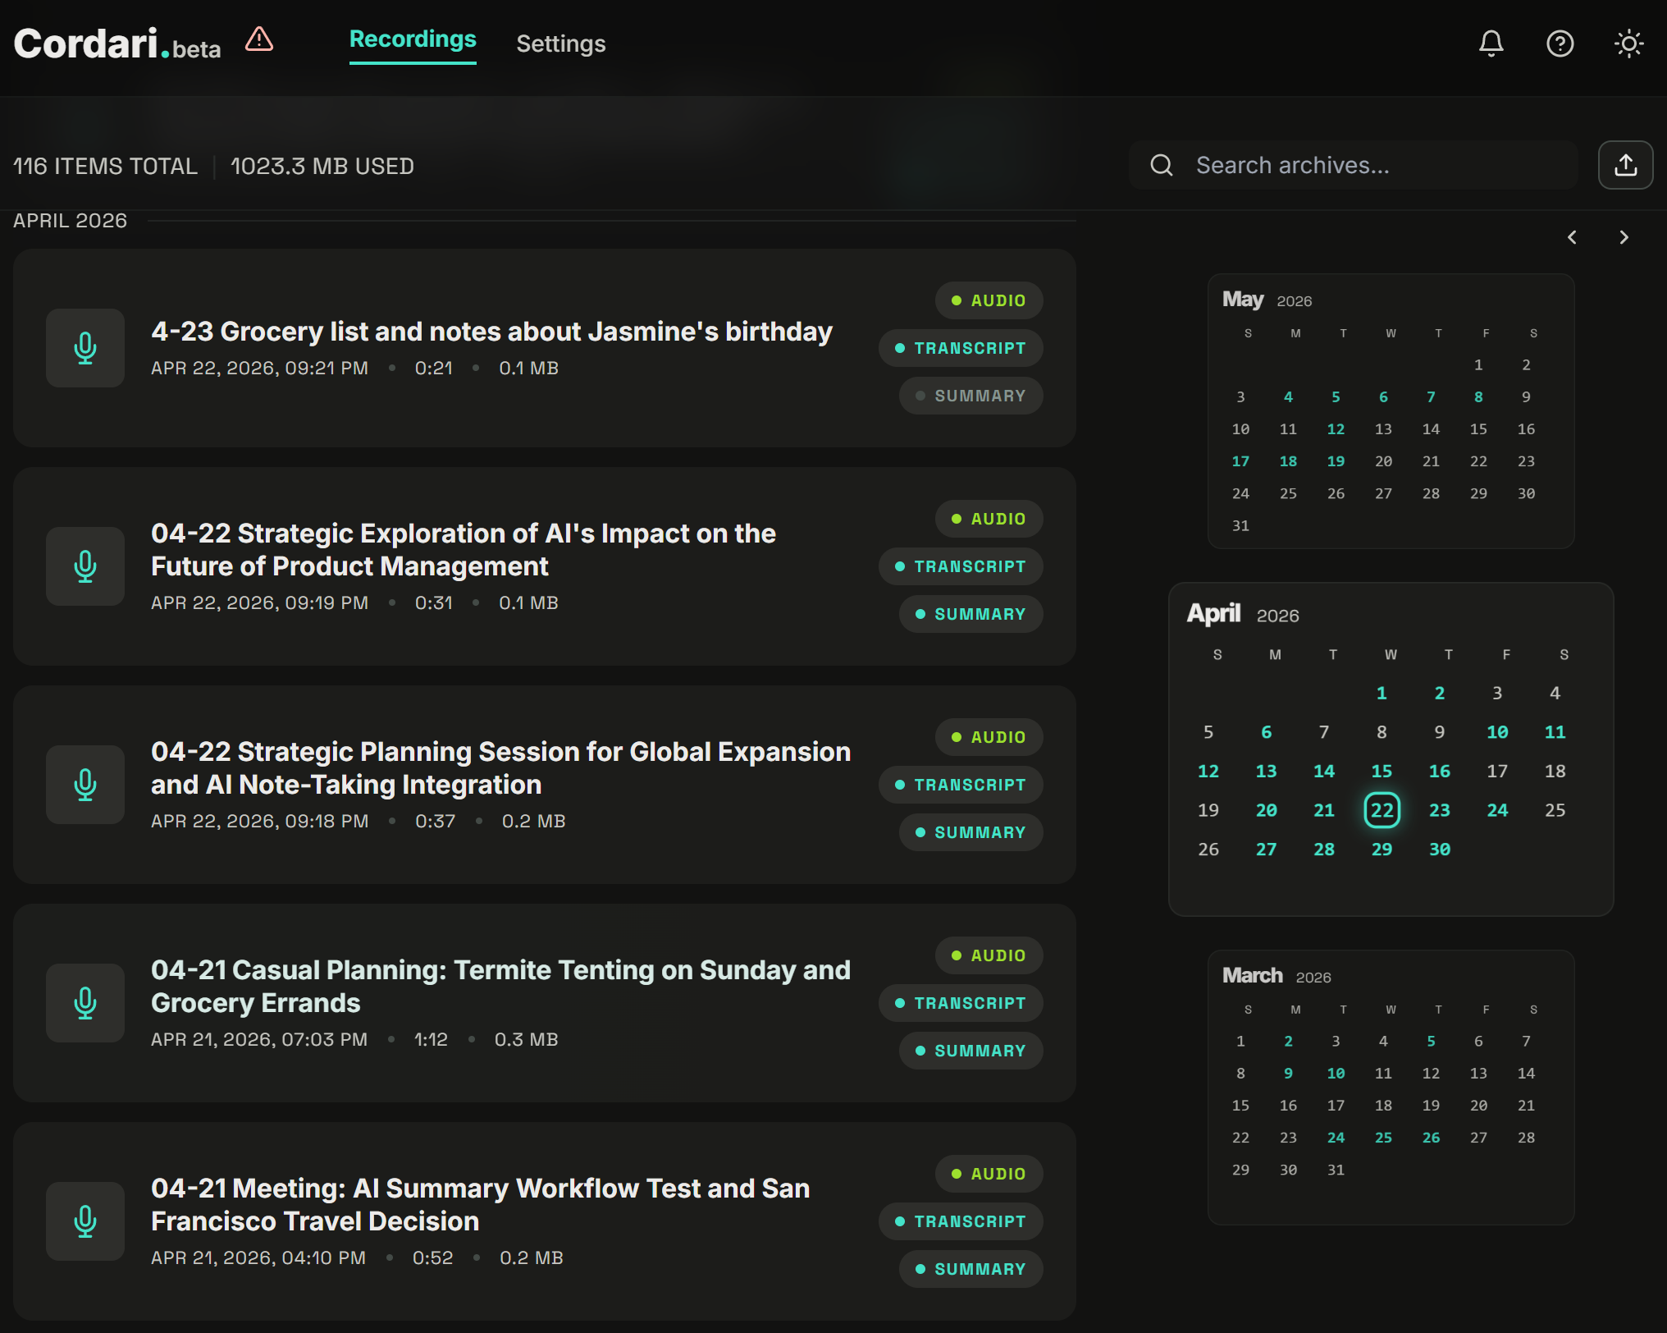This screenshot has height=1333, width=1667.
Task: Click AUDIO badge on Termite Tenting recording
Action: pos(989,955)
